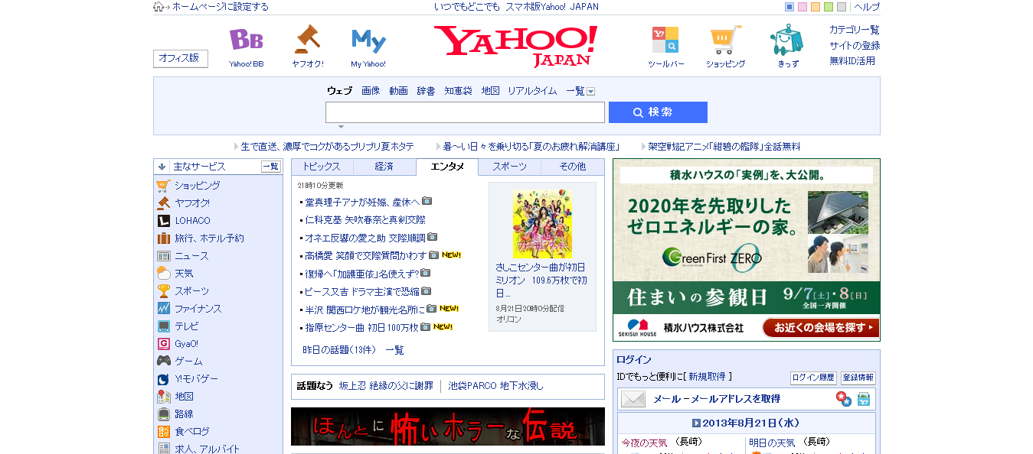Click the home icon at the top left
Viewport: 1033px width, 454px height.
(x=159, y=7)
